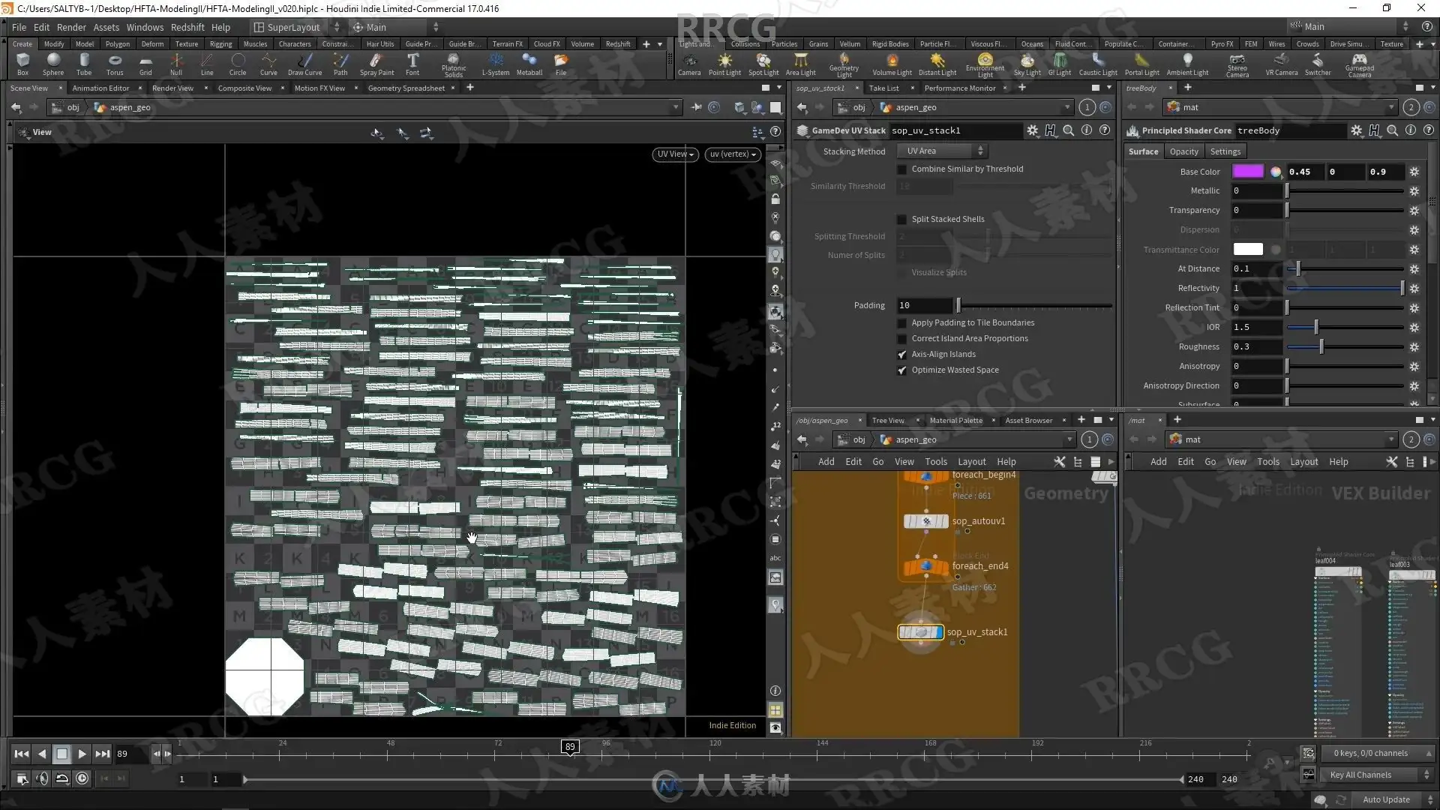Screen dimensions: 1440x810
Task: Uncheck Axis-Align Islands option
Action: (902, 355)
